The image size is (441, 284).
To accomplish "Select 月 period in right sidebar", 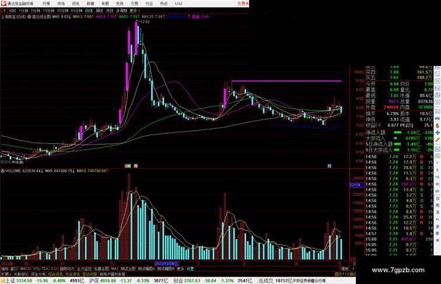I will 437,212.
